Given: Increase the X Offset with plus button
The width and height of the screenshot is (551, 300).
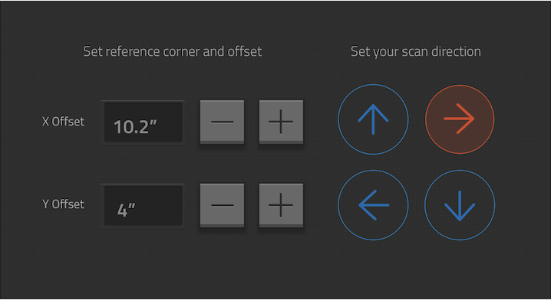Looking at the screenshot, I should pyautogui.click(x=281, y=122).
